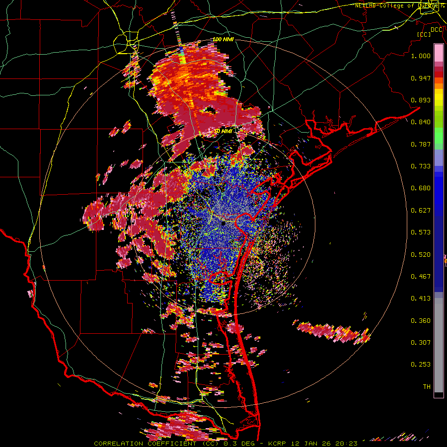Pick the light blue-purple segment near 0.733
The image size is (447, 447).
[x=439, y=157]
